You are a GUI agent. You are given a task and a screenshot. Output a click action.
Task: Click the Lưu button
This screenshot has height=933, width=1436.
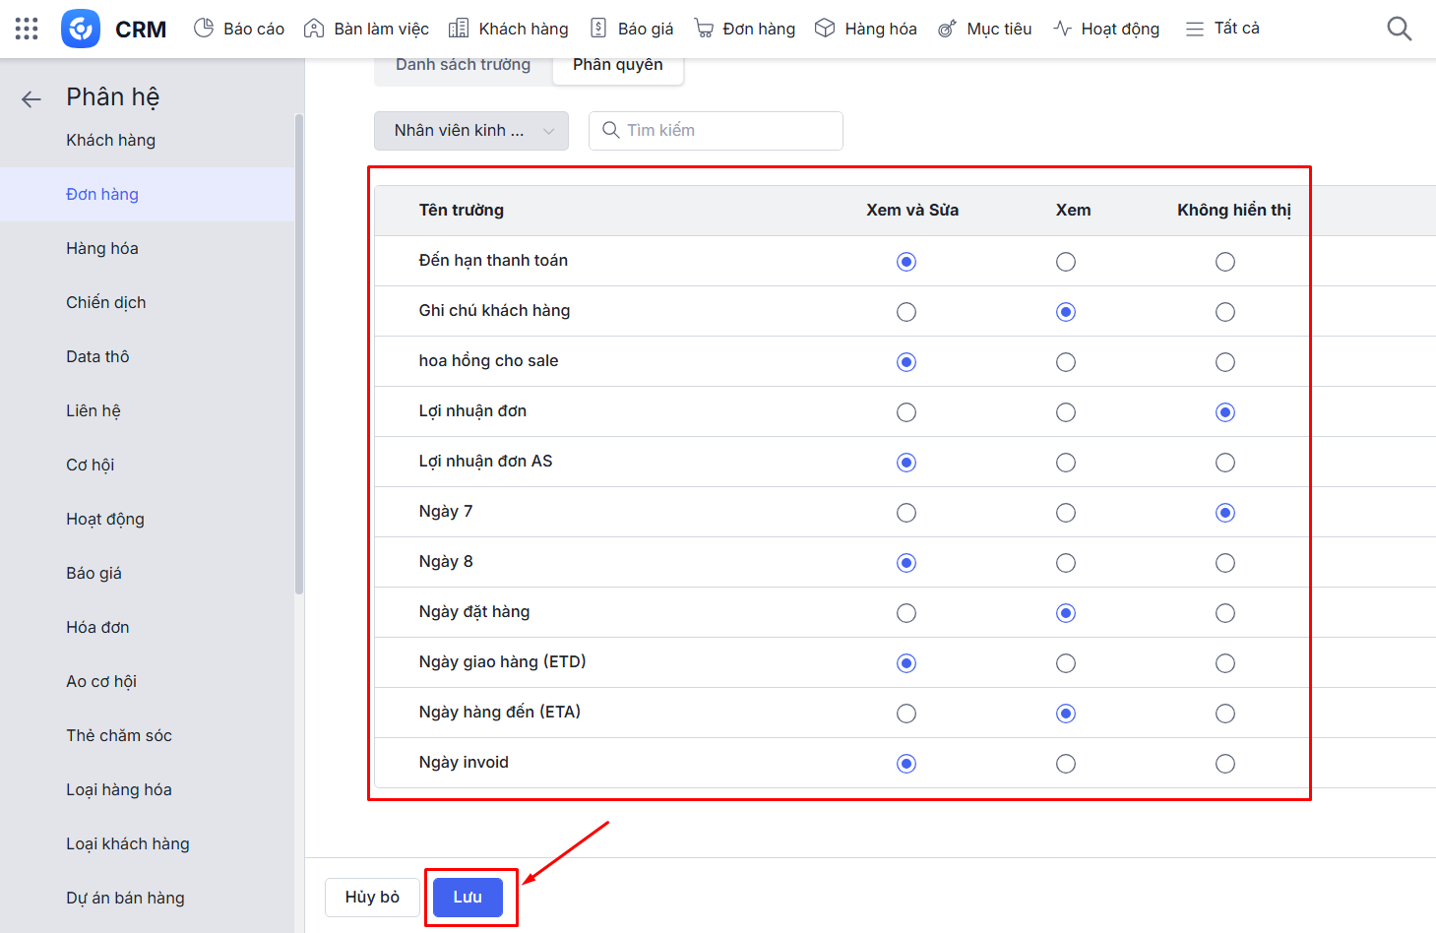point(468,897)
